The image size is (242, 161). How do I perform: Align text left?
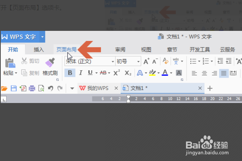(x=194, y=73)
